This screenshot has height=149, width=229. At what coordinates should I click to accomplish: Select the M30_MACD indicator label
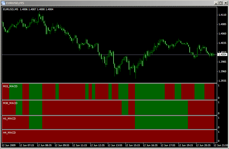click(x=10, y=103)
